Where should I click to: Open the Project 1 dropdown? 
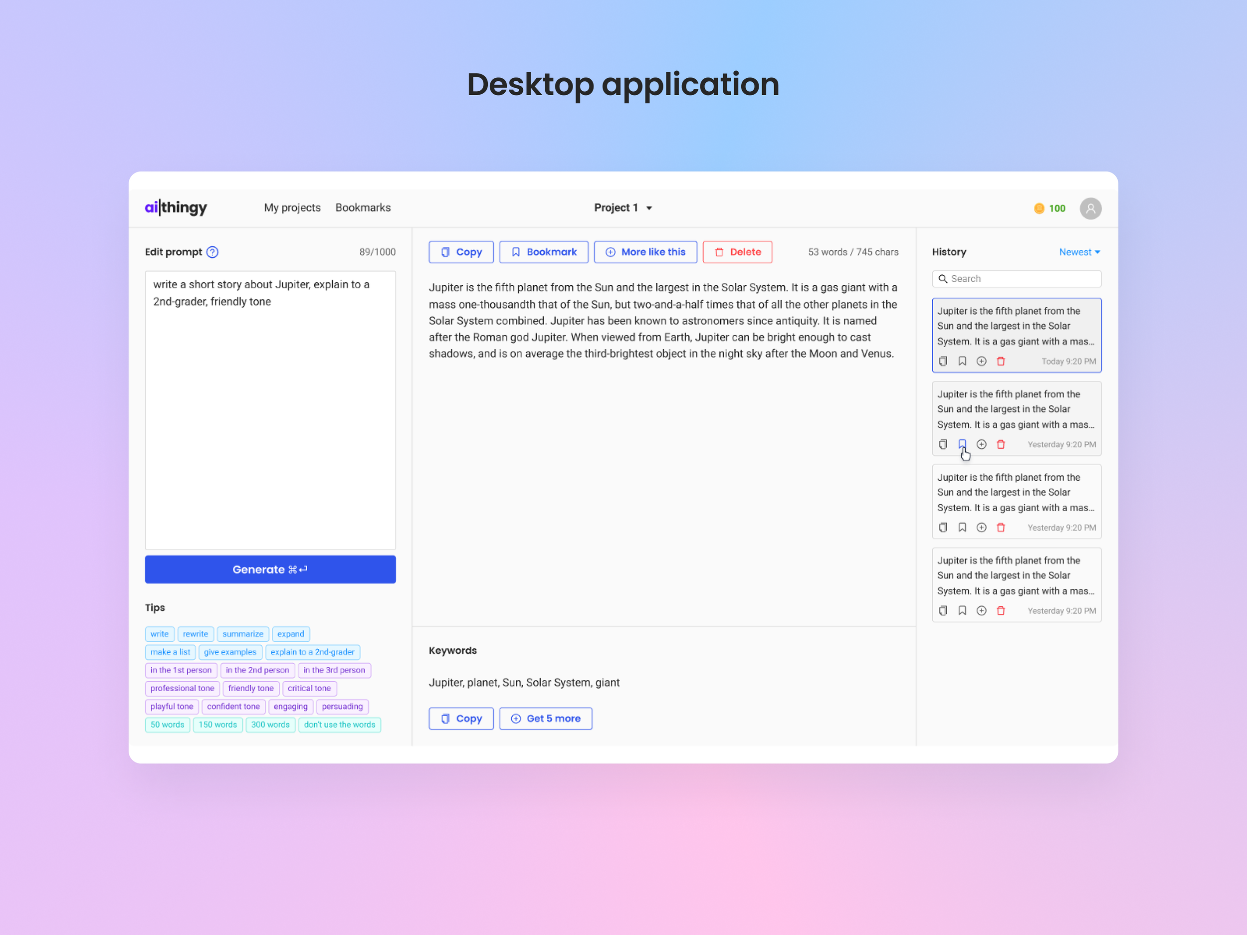623,208
